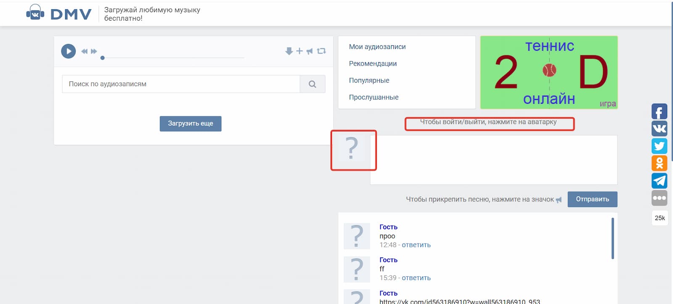Click the Загружай любимую музыку бесплатно slogan
This screenshot has width=673, height=304.
click(x=152, y=14)
